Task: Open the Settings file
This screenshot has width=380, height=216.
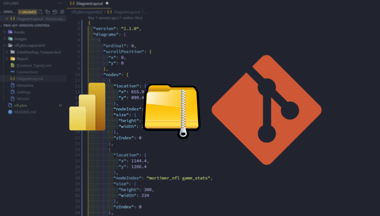Action: pyautogui.click(x=24, y=92)
